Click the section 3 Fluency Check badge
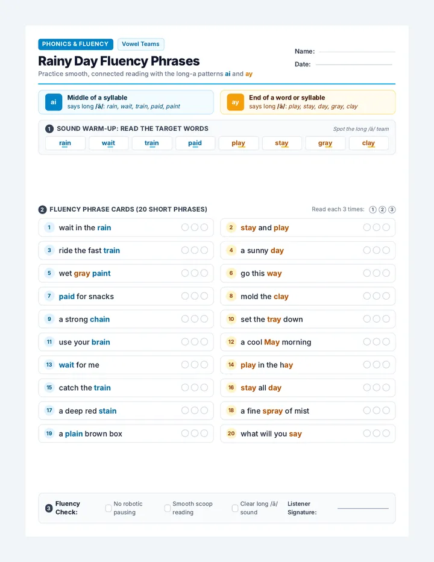This screenshot has width=434, height=562. 49,508
